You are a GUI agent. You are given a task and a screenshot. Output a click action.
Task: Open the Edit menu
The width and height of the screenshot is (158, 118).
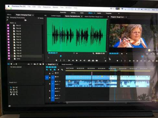[x=34, y=7]
